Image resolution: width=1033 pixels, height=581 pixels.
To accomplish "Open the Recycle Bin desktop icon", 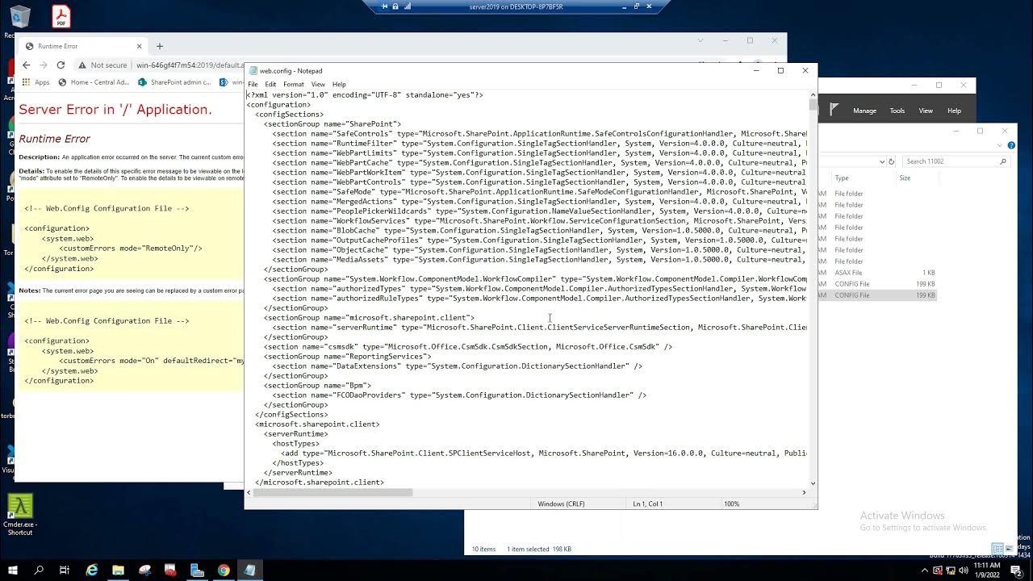I will tap(19, 18).
